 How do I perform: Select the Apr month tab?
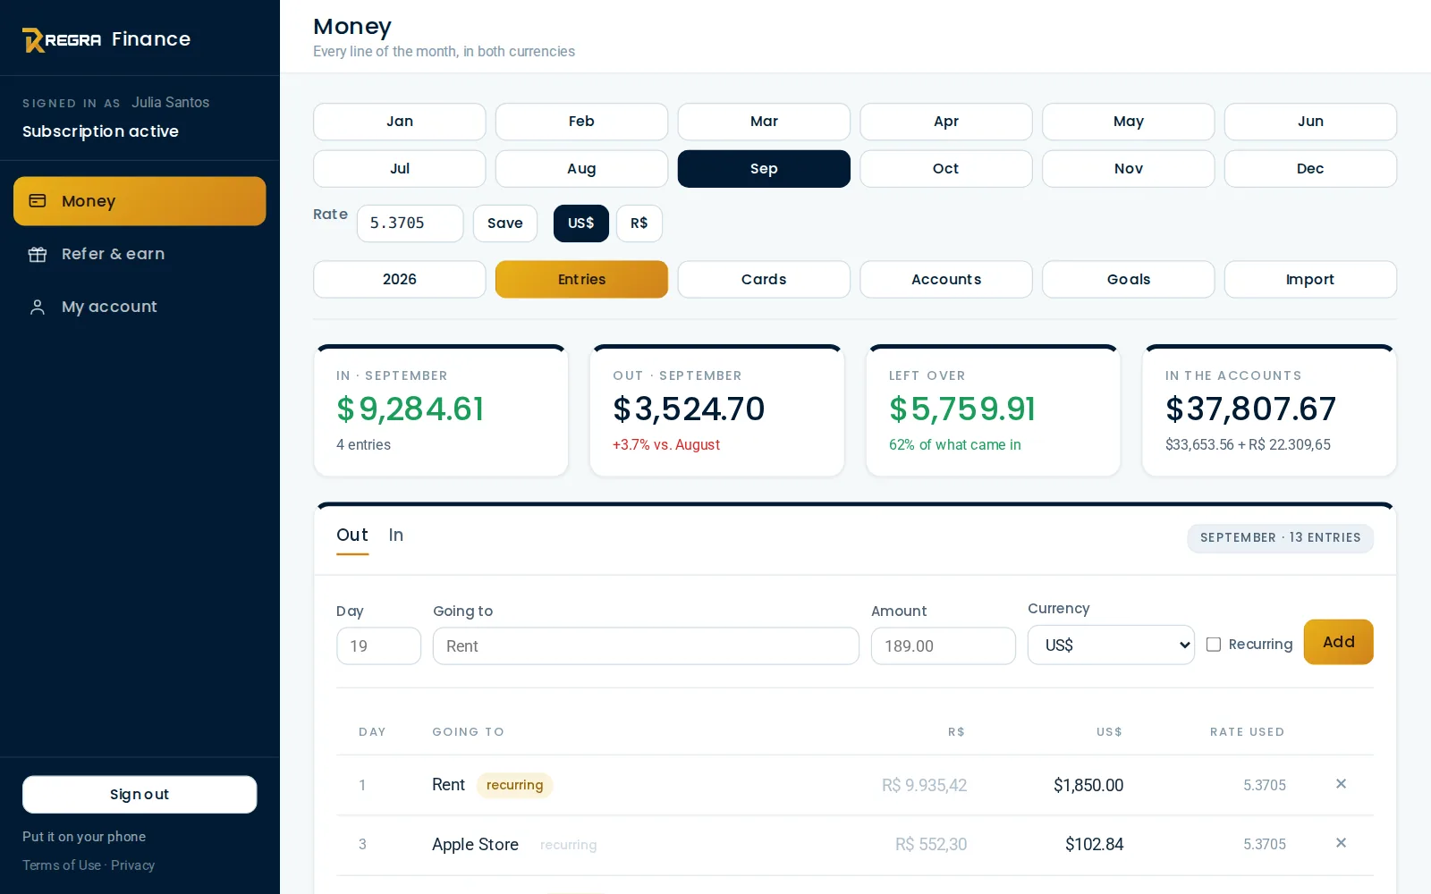(946, 122)
